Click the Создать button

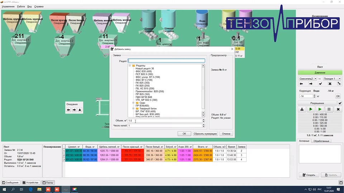[x=309, y=175]
